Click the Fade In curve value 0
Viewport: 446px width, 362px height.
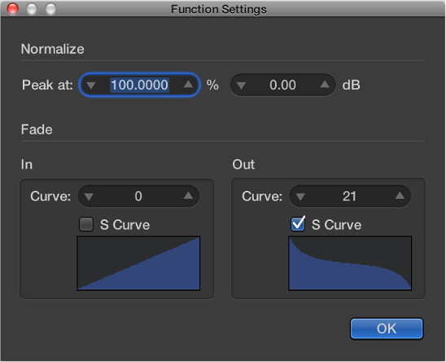click(138, 196)
